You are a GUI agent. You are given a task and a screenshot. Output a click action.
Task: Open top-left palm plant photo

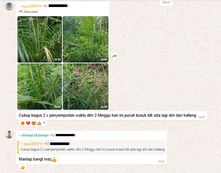(40, 39)
